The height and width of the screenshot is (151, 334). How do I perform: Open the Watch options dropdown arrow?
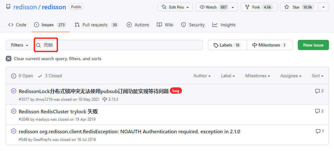[x=233, y=7]
